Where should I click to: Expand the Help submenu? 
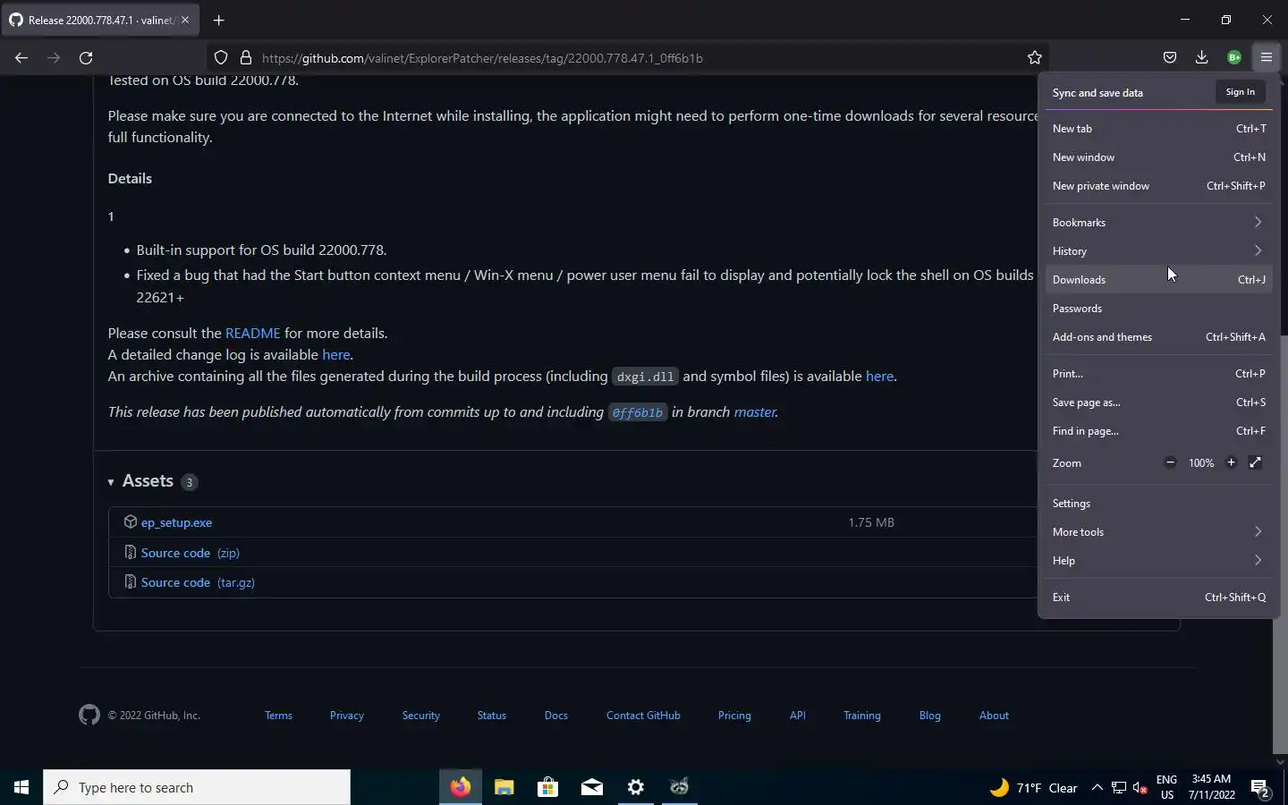point(1158,560)
